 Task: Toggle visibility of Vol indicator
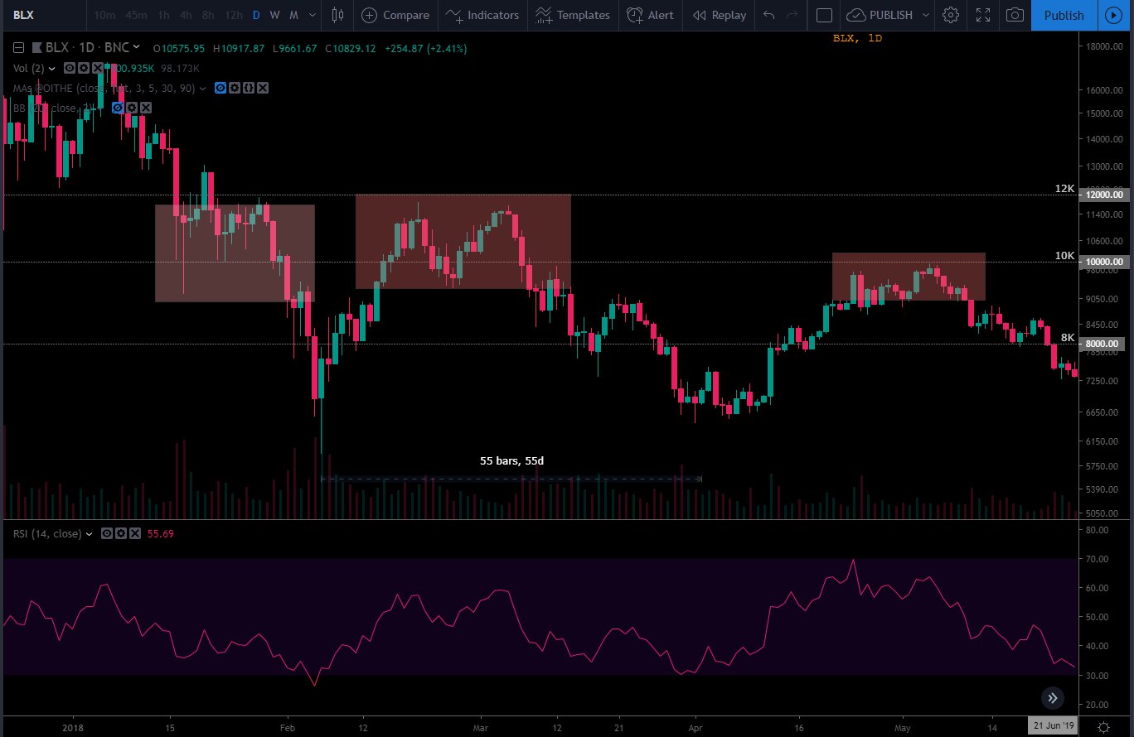(70, 69)
